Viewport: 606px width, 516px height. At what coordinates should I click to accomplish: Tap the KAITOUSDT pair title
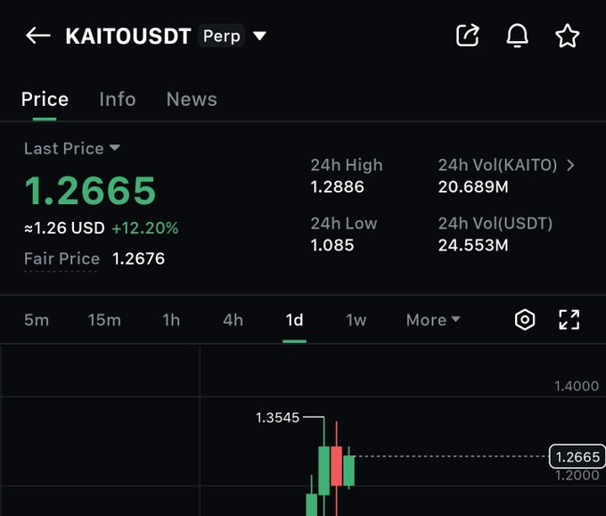pyautogui.click(x=128, y=37)
